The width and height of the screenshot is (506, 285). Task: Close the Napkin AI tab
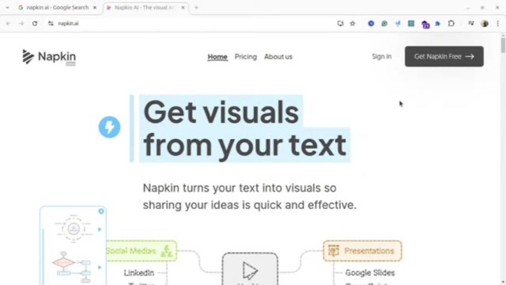tap(183, 8)
